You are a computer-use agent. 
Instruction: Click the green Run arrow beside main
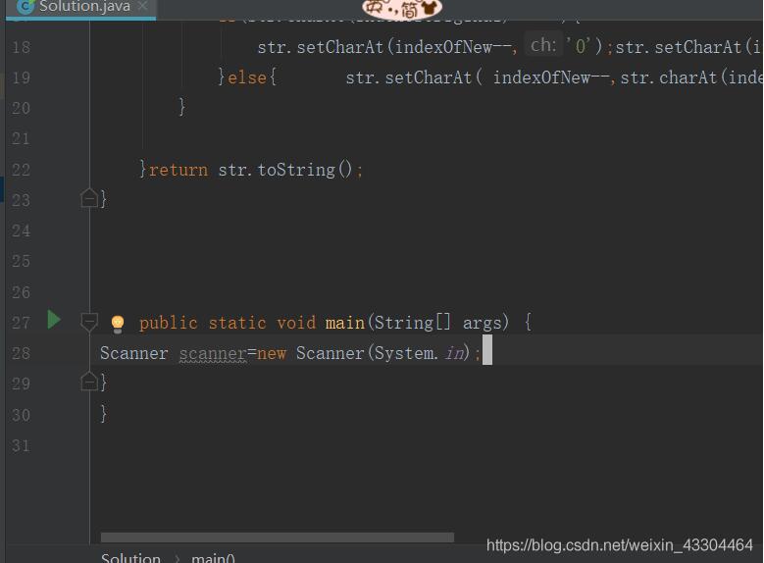tap(54, 320)
